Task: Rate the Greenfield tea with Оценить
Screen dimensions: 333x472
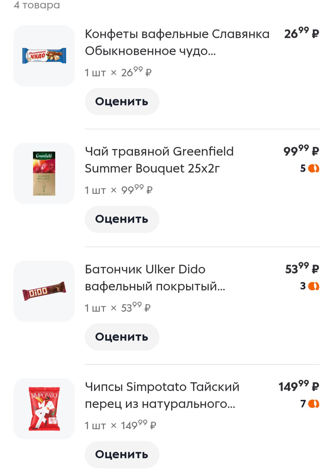Action: [122, 219]
